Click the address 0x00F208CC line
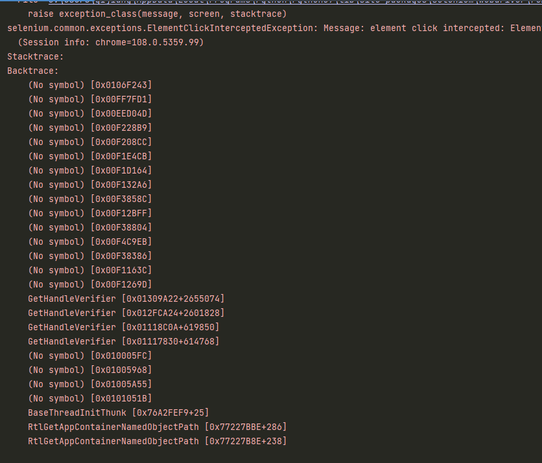The height and width of the screenshot is (463, 542). [x=89, y=142]
